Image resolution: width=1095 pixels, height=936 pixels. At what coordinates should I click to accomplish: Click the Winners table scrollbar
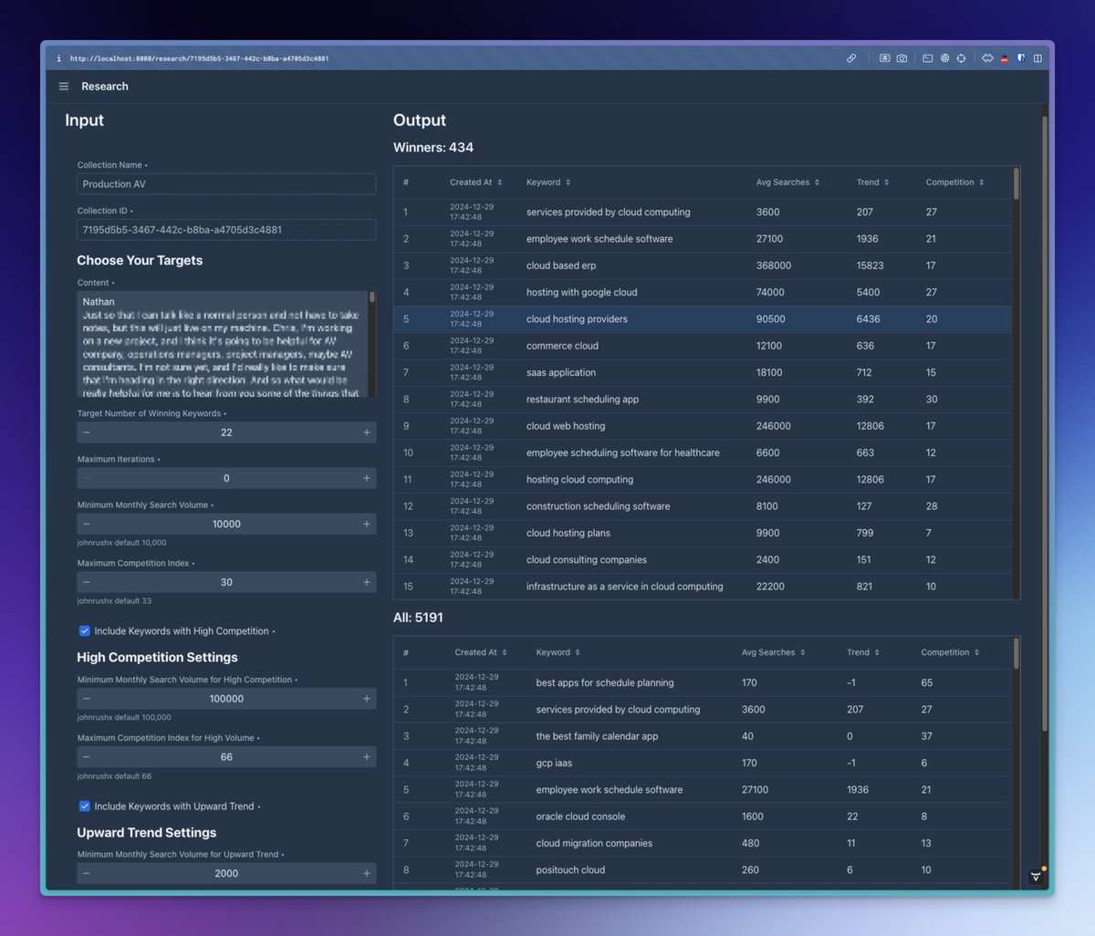(1016, 183)
